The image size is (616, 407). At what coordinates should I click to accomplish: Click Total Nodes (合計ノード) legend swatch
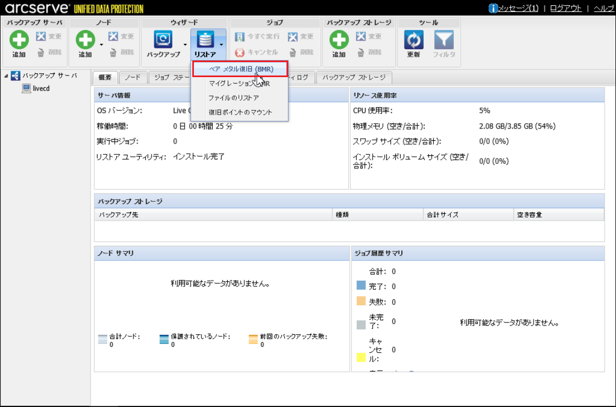click(102, 340)
